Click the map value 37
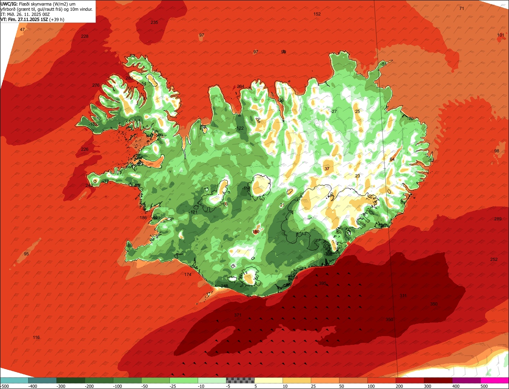This screenshot has height=389, width=509. click(x=327, y=169)
